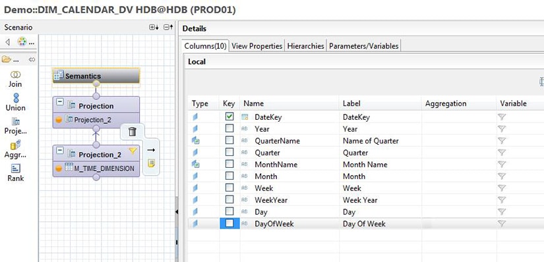Click the add note icon beside Projection_2
This screenshot has width=544, height=262.
151,163
